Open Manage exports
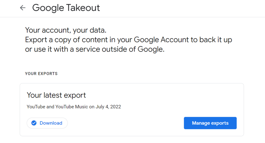Viewport: 265px width, 143px height. click(x=210, y=123)
